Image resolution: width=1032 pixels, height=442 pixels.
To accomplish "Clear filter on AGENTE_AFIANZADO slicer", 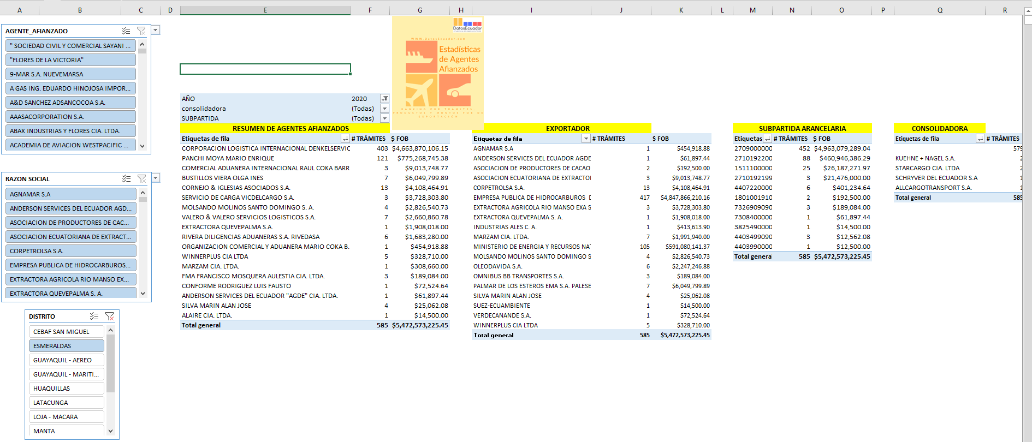I will pyautogui.click(x=141, y=31).
